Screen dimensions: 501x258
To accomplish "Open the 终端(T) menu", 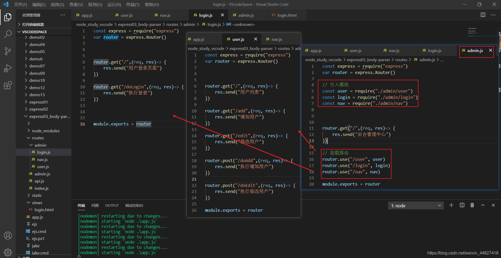I will [133, 4].
